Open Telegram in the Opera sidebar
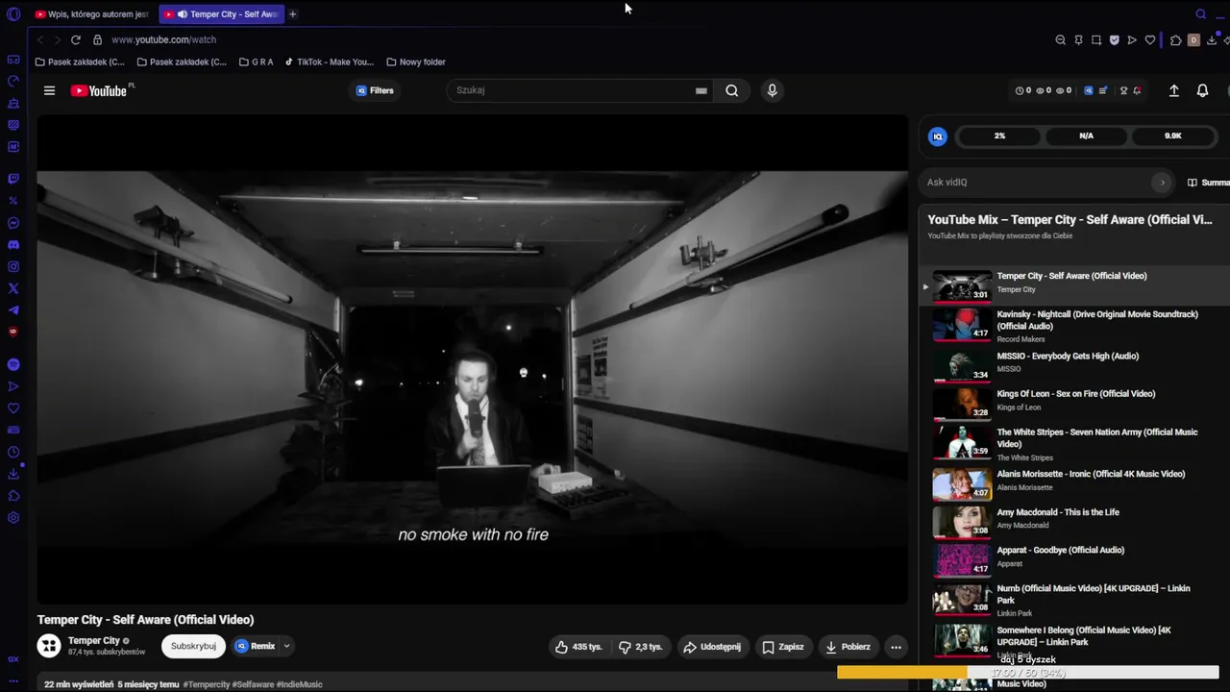Screen dimensions: 1230x692 [13, 309]
